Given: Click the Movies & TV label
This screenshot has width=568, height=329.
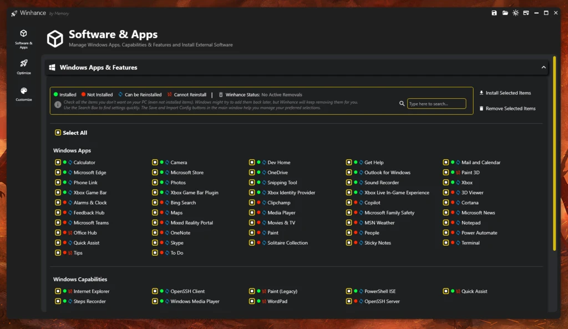Looking at the screenshot, I should click(x=281, y=223).
